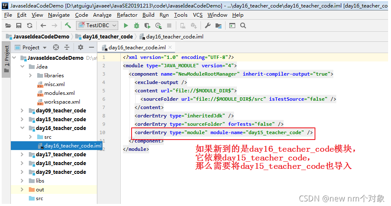Run TestJDBC with the green play icon
This screenshot has height=206, width=391.
(x=126, y=25)
